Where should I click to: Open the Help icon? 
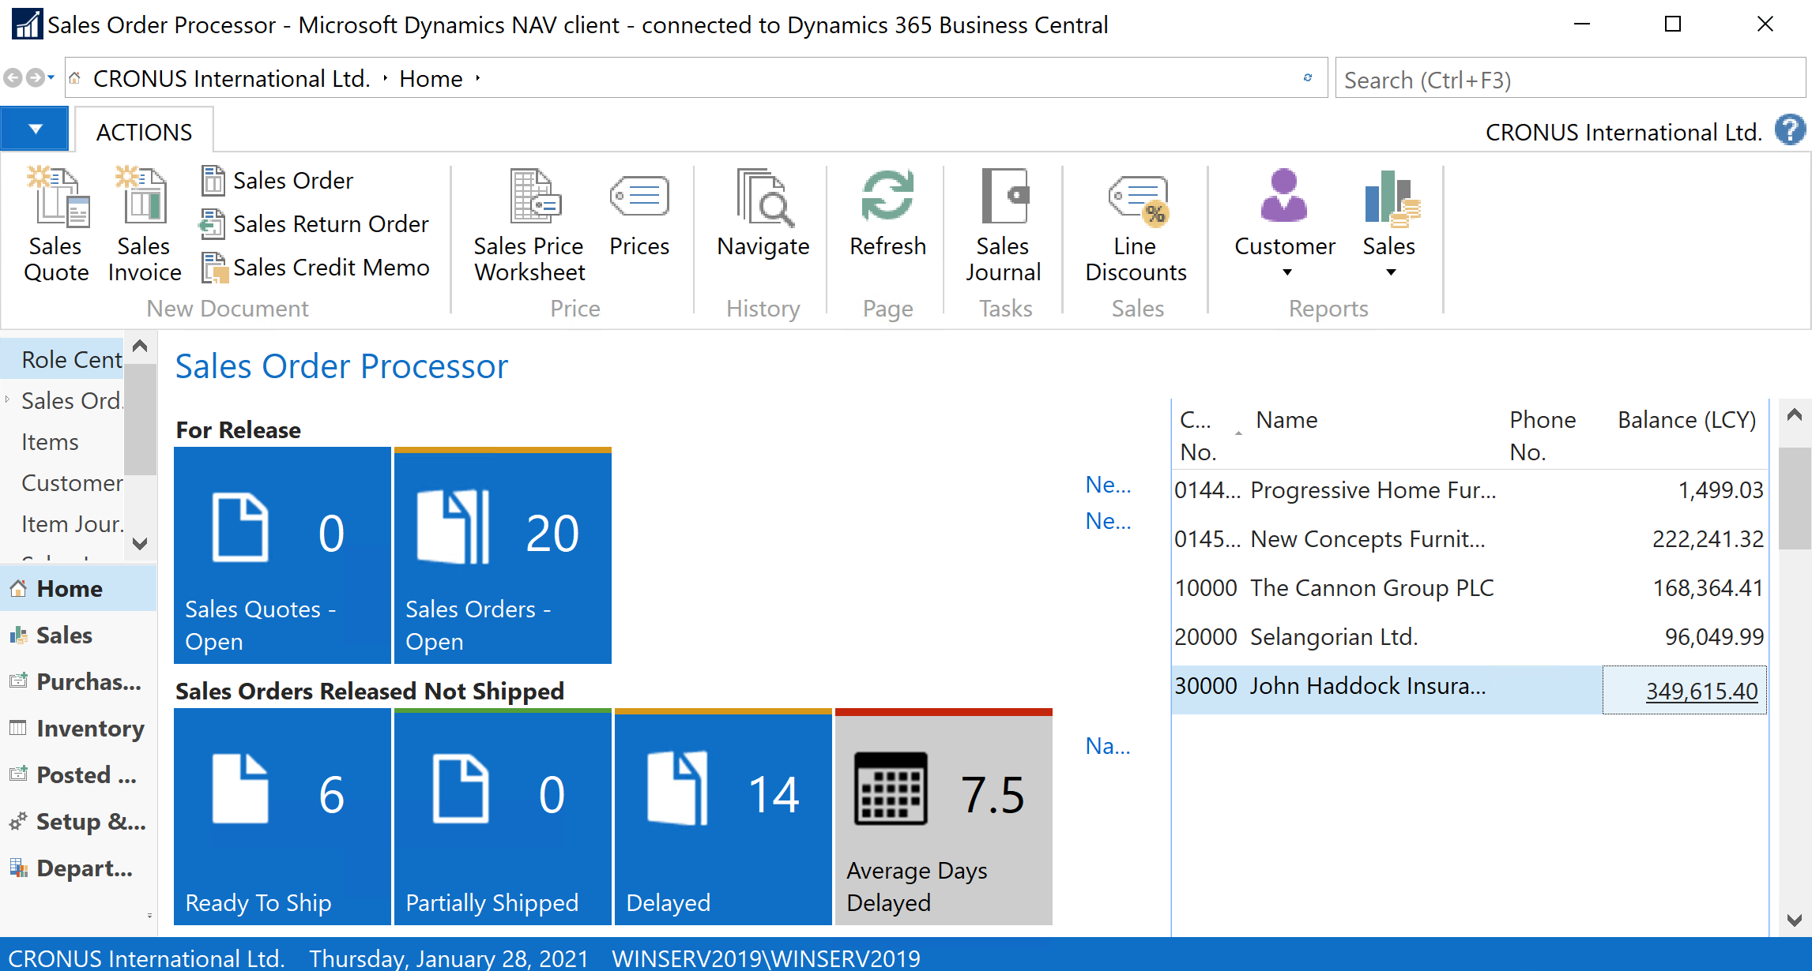coord(1790,130)
